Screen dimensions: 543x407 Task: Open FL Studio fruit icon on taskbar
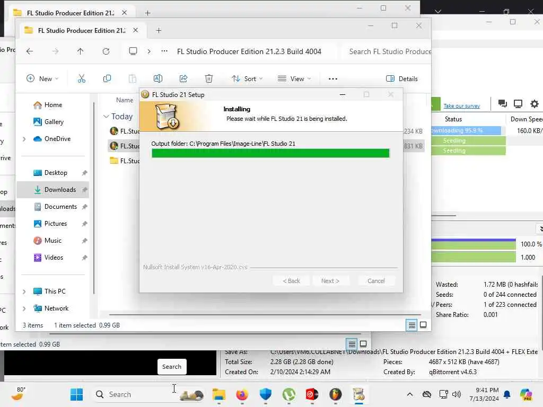(335, 394)
